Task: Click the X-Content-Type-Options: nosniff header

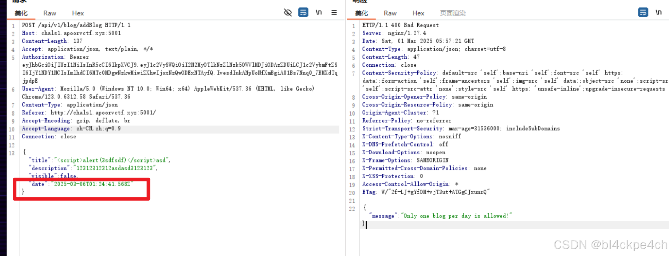Action: pyautogui.click(x=411, y=136)
